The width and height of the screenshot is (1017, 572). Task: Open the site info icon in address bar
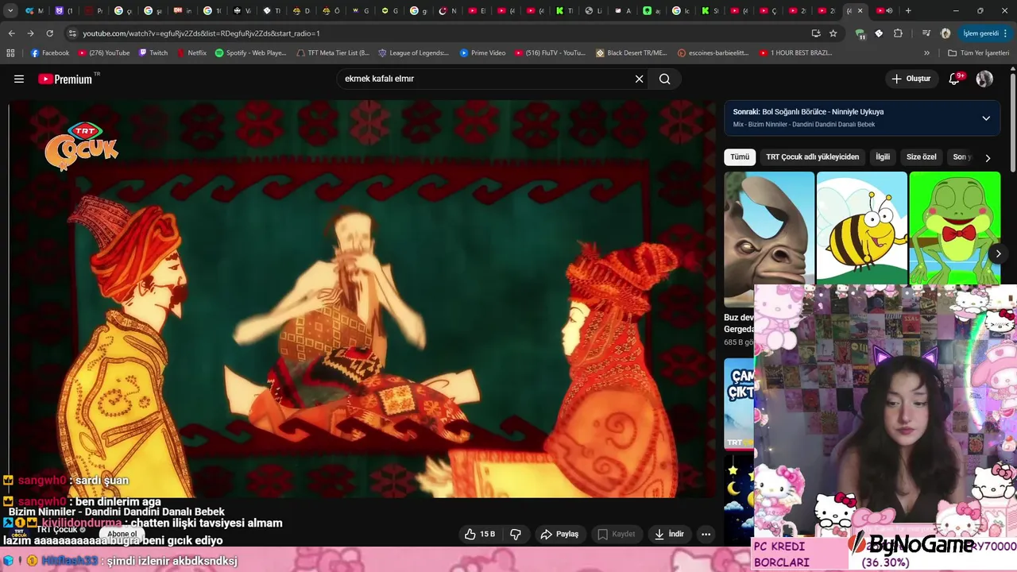click(72, 33)
